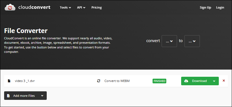The image size is (232, 107).
Task: Open the cloudconvert home link text
Action: 34,7
